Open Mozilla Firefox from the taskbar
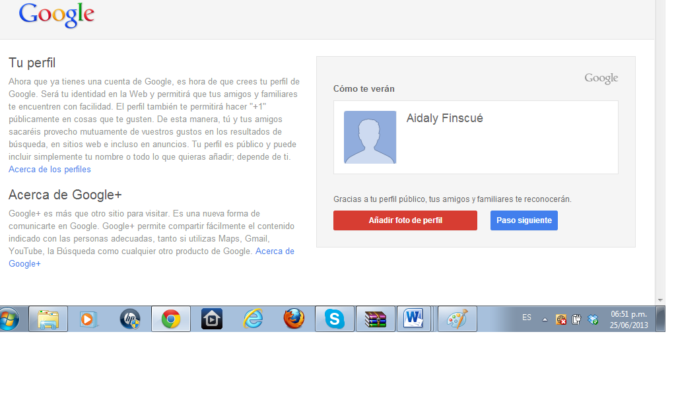The image size is (676, 396). coord(293,317)
